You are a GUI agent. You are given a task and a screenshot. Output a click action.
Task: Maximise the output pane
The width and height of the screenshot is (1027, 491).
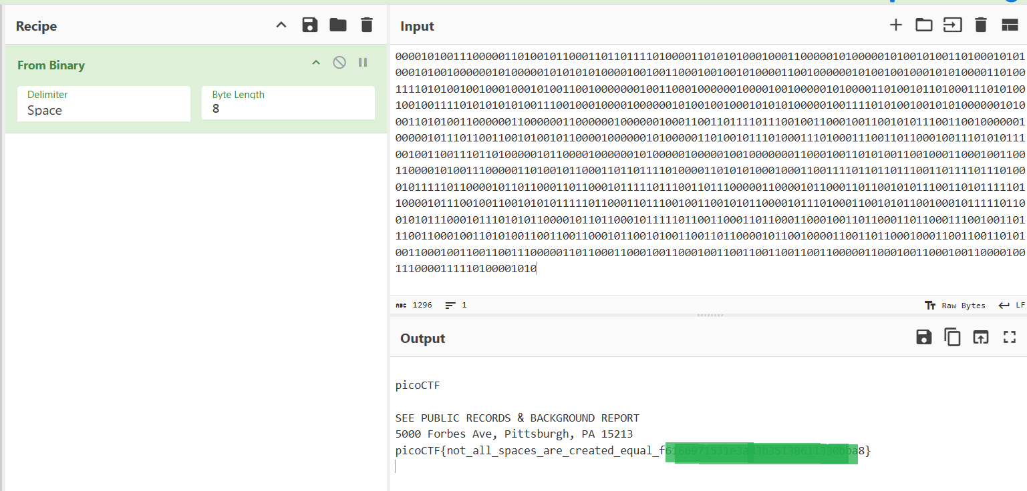click(x=1009, y=338)
